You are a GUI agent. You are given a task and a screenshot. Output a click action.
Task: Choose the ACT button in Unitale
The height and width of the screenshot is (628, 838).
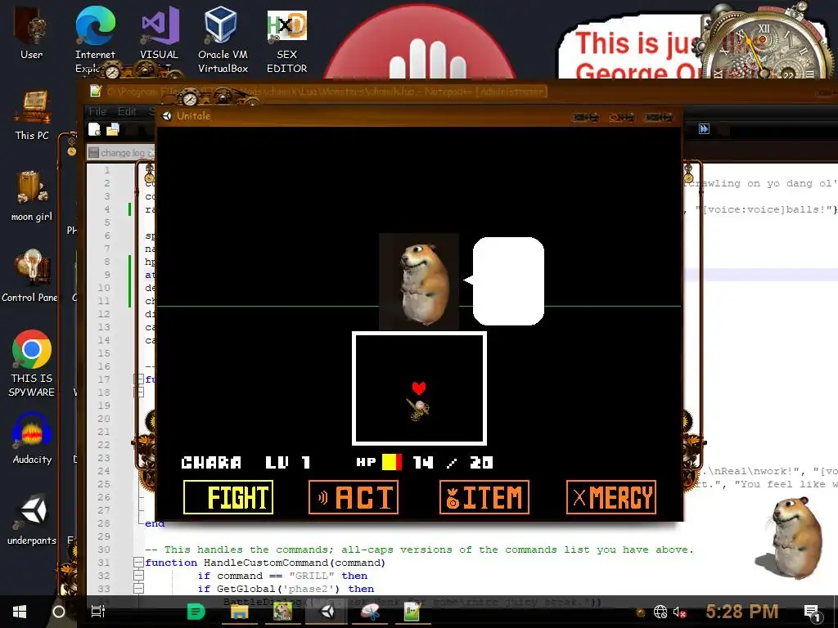click(x=354, y=497)
